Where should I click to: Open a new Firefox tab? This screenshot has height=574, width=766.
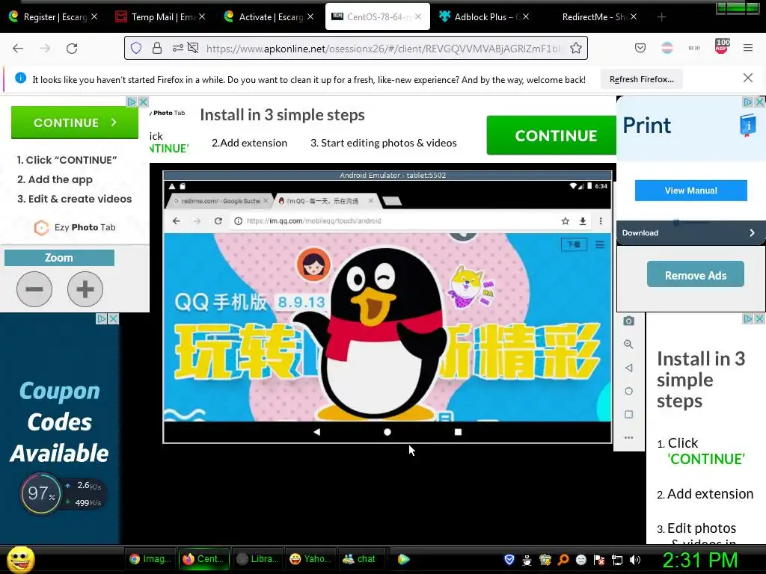pos(661,17)
